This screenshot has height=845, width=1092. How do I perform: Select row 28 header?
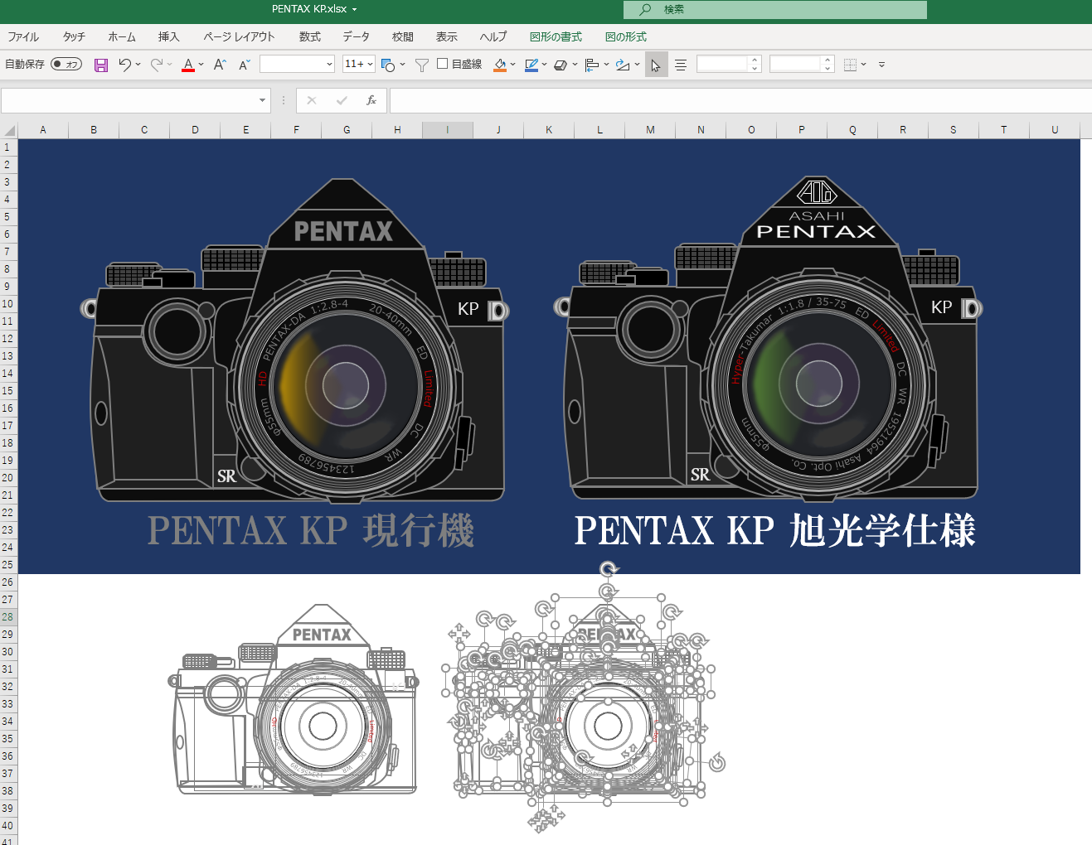pos(8,617)
